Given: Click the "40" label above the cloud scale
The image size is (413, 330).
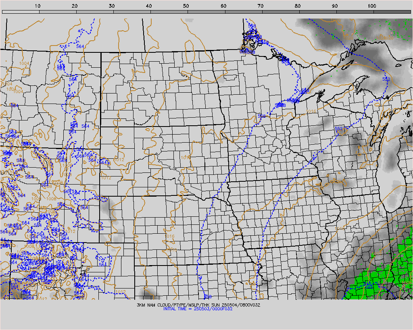Looking at the screenshot, I should tap(149, 6).
